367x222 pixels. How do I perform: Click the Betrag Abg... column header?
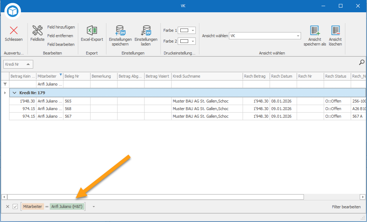(131, 76)
